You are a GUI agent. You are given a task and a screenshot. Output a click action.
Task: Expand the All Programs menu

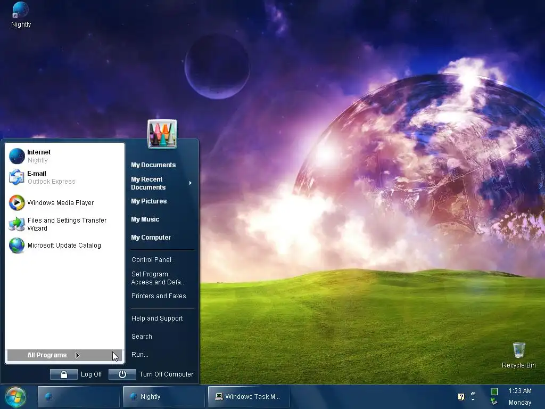coord(64,355)
